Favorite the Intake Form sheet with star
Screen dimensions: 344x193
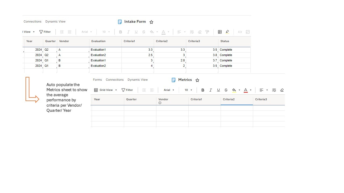click(x=151, y=22)
